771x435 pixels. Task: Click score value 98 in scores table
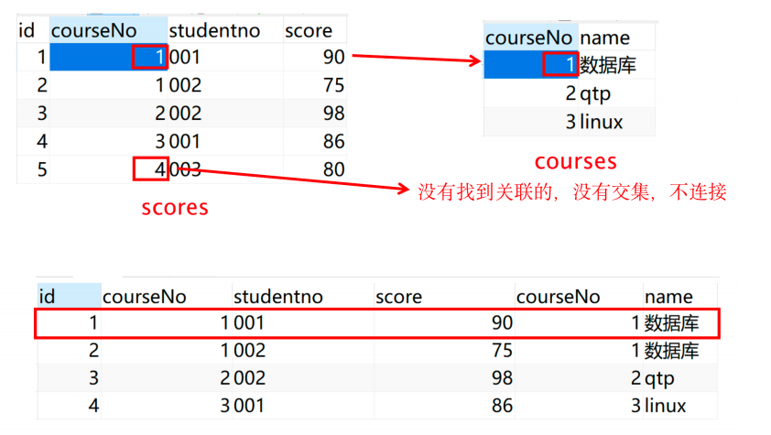[x=333, y=114]
